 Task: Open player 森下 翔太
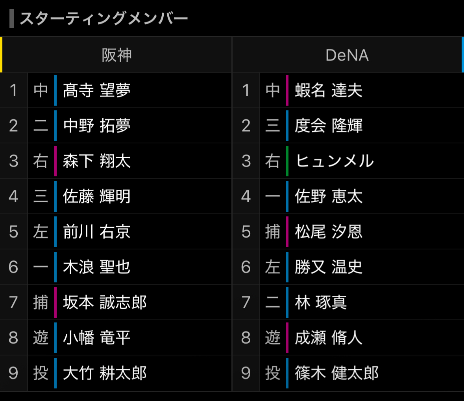[97, 161]
